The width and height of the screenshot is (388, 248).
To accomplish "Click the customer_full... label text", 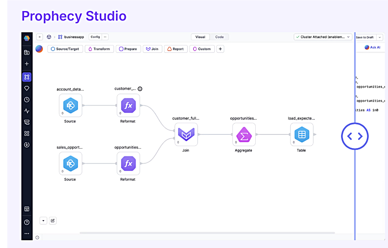I will click(x=186, y=118).
